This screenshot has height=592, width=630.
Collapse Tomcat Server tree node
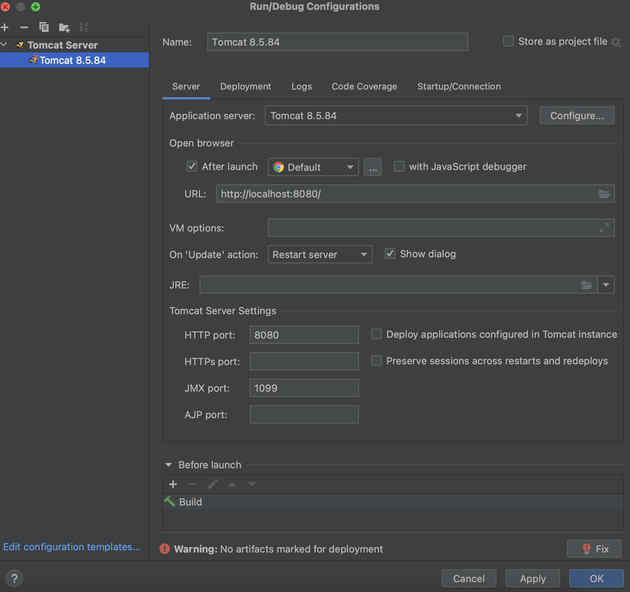[x=4, y=45]
